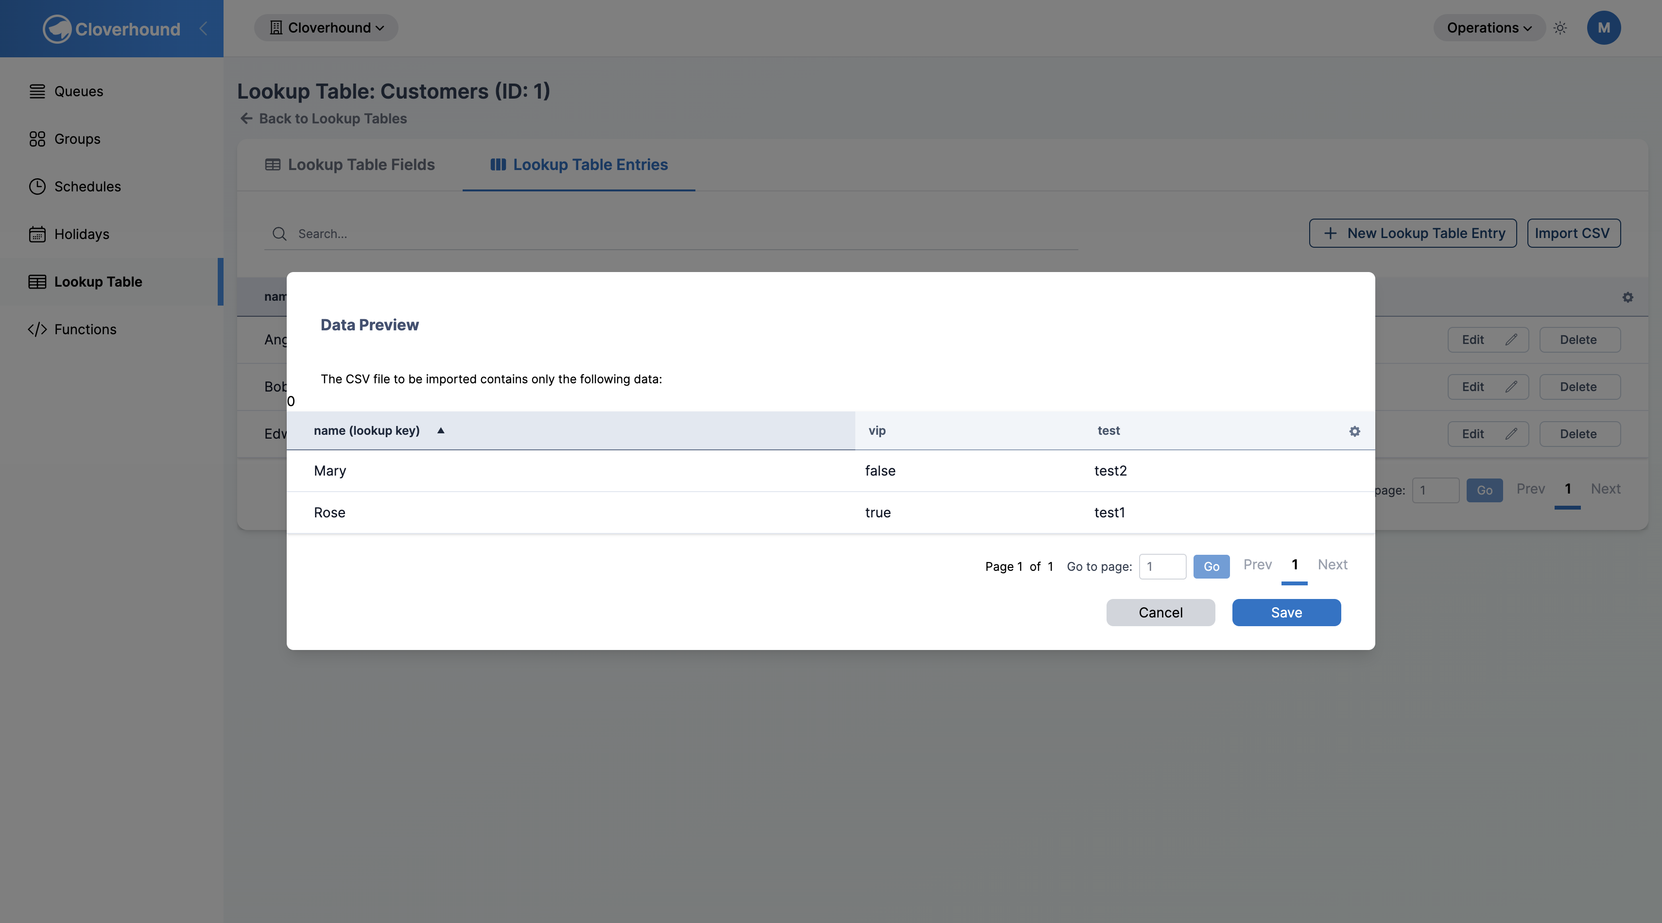Delete the Bob row entry
Image resolution: width=1662 pixels, height=923 pixels.
point(1579,387)
